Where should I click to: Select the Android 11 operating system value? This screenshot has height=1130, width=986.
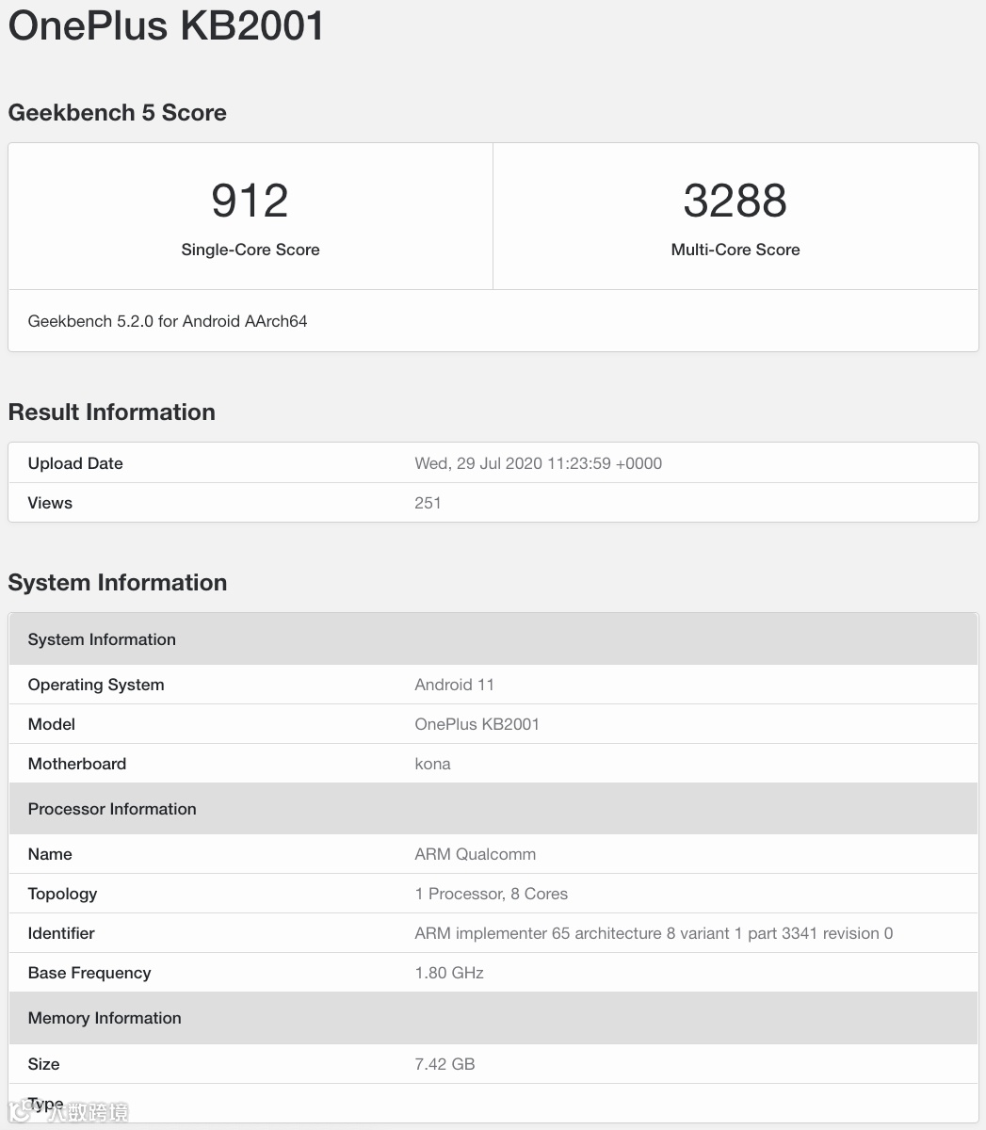click(x=454, y=685)
